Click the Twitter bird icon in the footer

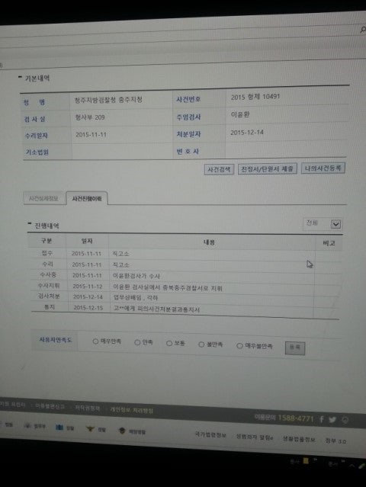332,420
